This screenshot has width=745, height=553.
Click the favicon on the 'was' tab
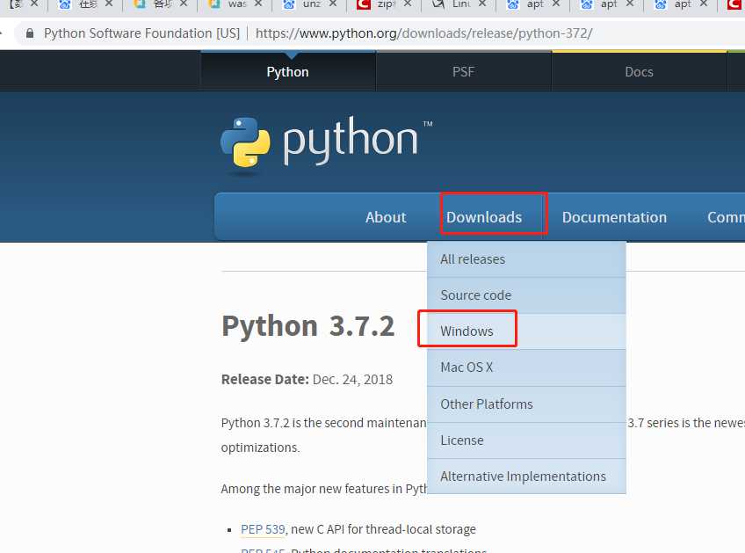214,4
